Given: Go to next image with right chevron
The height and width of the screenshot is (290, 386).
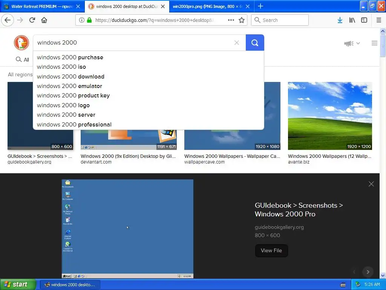Looking at the screenshot, I should click(x=368, y=272).
